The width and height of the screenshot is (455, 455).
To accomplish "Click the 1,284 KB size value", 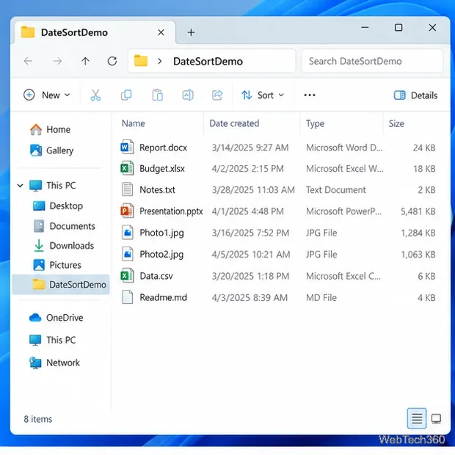I will (x=418, y=233).
